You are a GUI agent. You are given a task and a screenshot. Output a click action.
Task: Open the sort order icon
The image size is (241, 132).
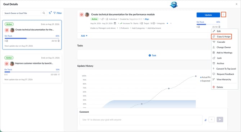click(50, 13)
